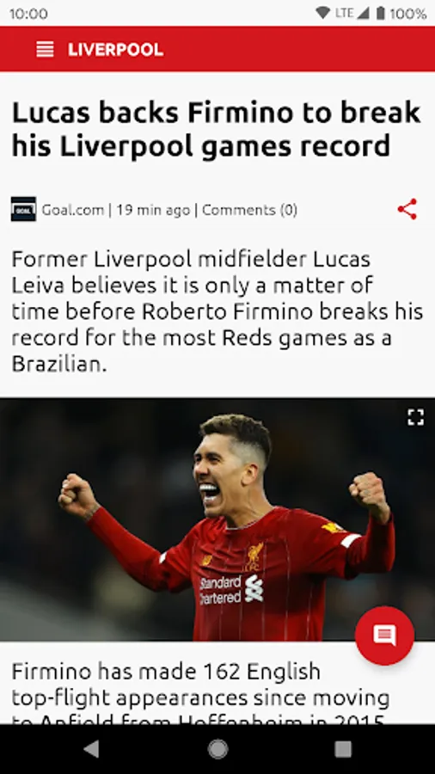Open recent apps with square button
435x774 pixels.
coord(343,749)
